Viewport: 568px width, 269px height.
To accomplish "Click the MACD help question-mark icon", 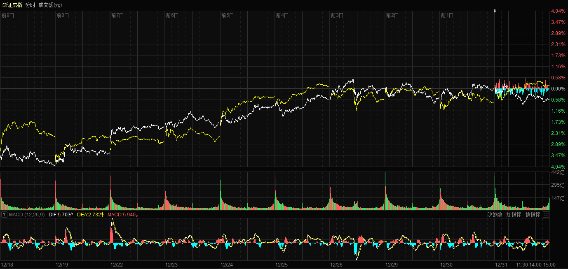I will [x=4, y=215].
